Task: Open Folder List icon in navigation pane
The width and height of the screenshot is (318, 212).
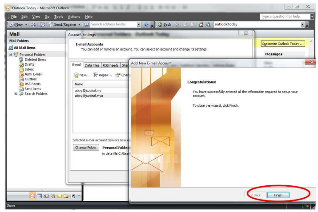Action: point(66,196)
